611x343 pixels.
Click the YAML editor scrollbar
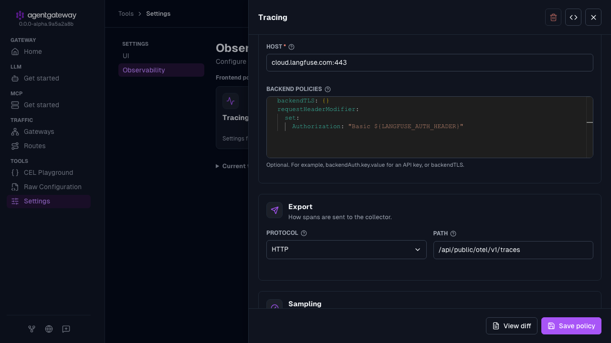590,127
